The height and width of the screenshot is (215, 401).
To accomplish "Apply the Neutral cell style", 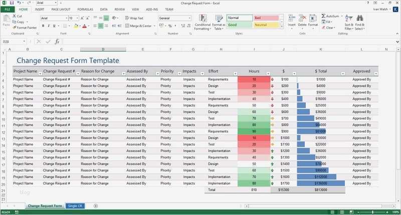I will click(266, 25).
